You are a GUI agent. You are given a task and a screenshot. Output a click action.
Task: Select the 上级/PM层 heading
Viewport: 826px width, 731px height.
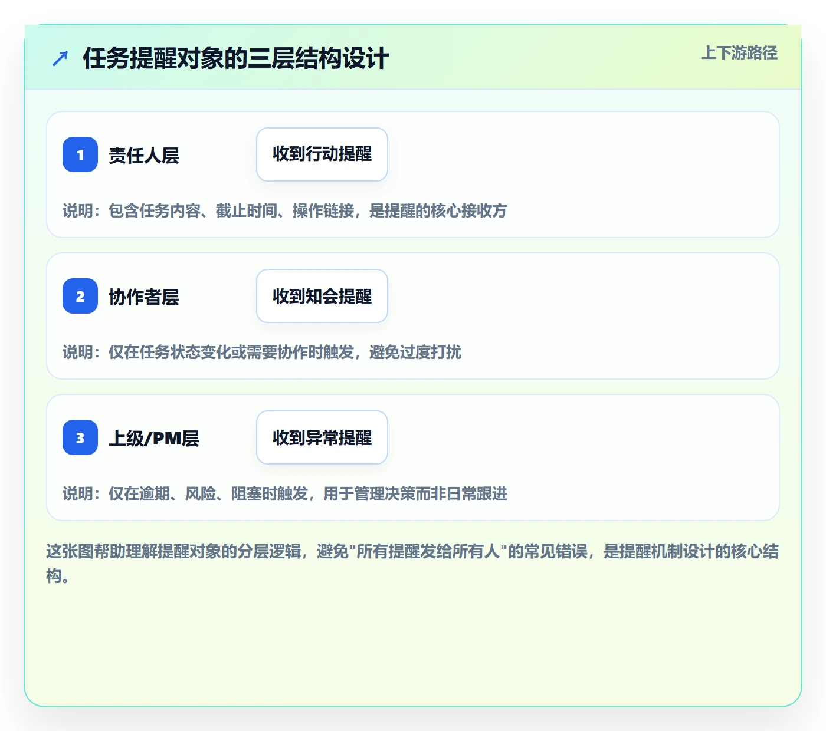(x=154, y=438)
